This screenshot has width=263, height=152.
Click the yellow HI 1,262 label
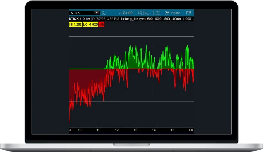pos(76,24)
